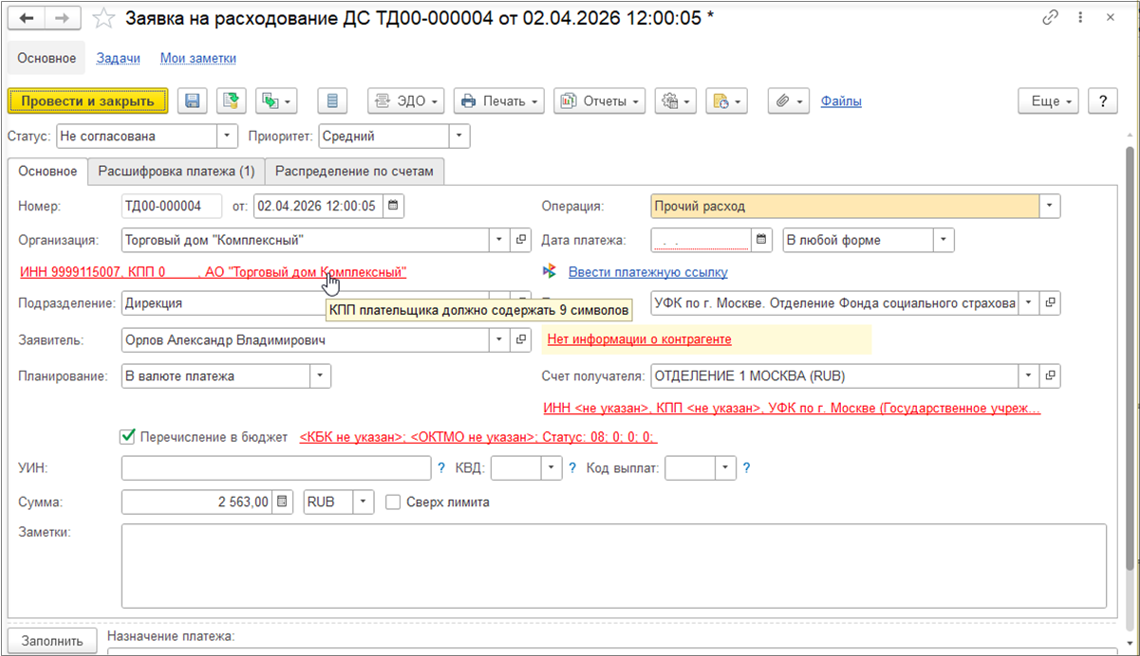
Task: Expand the RUB currency dropdown
Action: pos(364,502)
